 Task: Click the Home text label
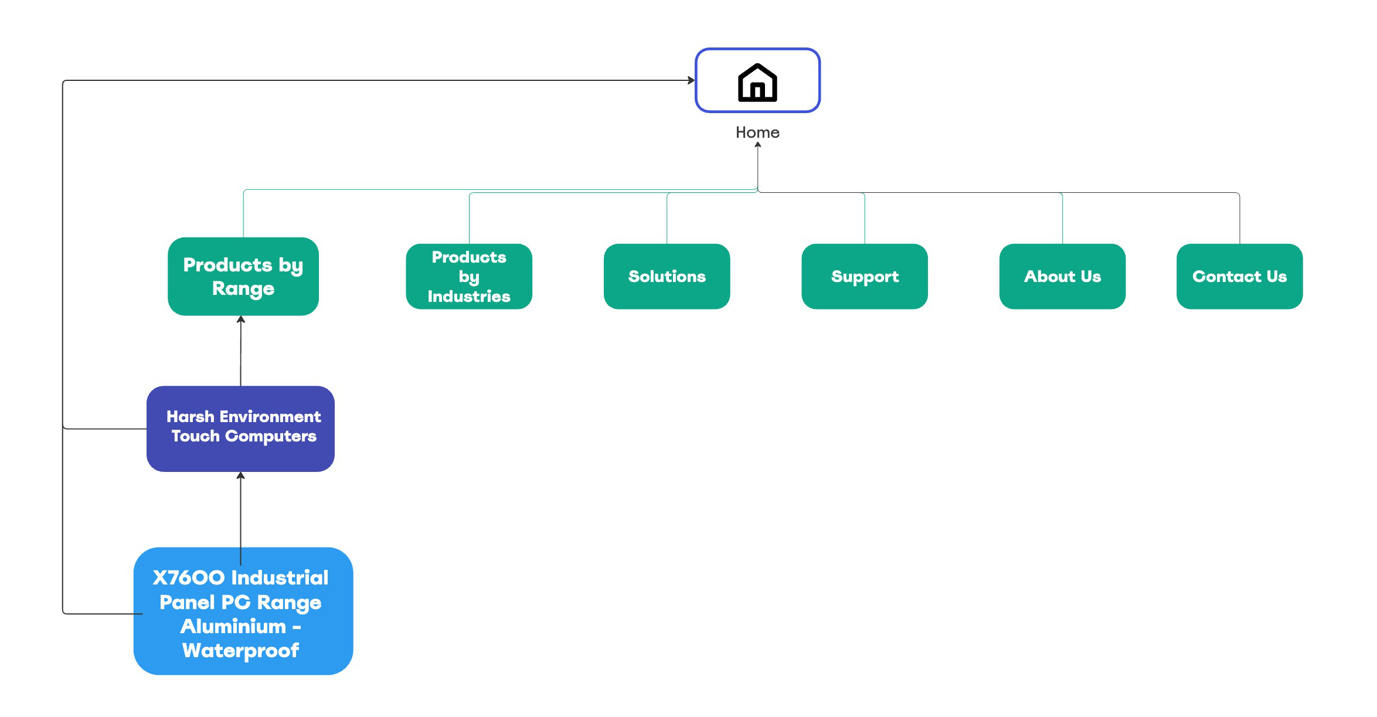[x=757, y=132]
